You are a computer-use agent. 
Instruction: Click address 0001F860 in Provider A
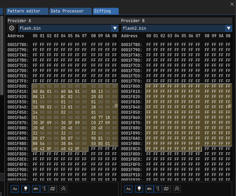18,117
